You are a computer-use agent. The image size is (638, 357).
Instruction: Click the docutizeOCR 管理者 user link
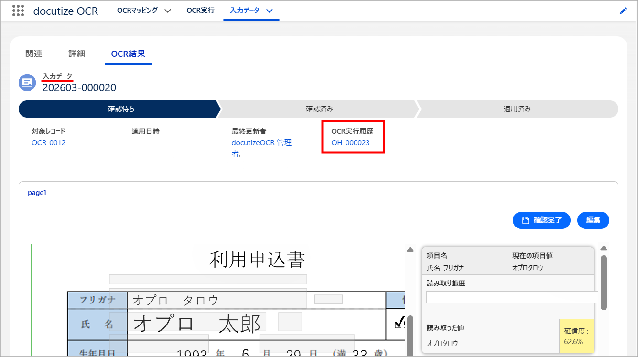262,142
